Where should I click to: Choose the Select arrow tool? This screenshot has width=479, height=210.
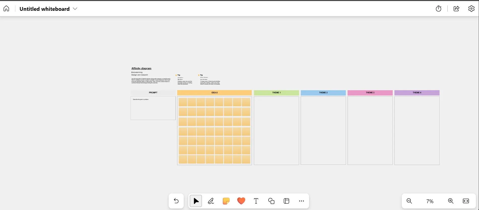(x=196, y=201)
